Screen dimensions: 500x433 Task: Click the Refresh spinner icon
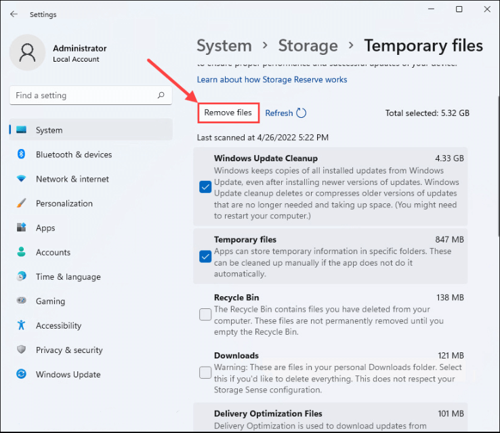click(301, 113)
